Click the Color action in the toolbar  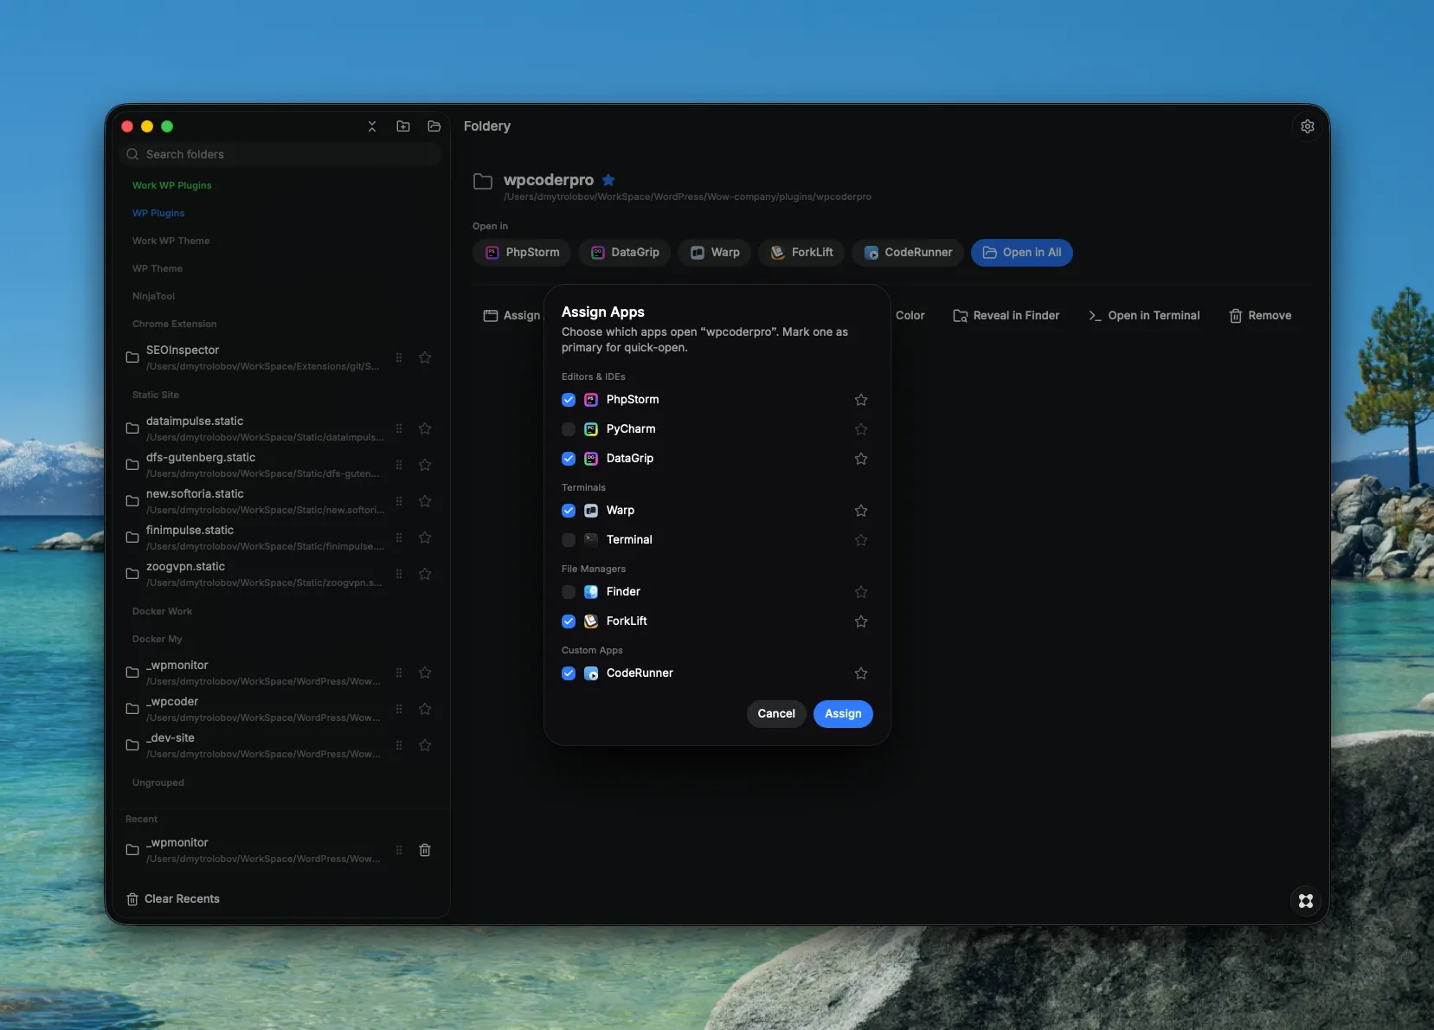pyautogui.click(x=910, y=316)
